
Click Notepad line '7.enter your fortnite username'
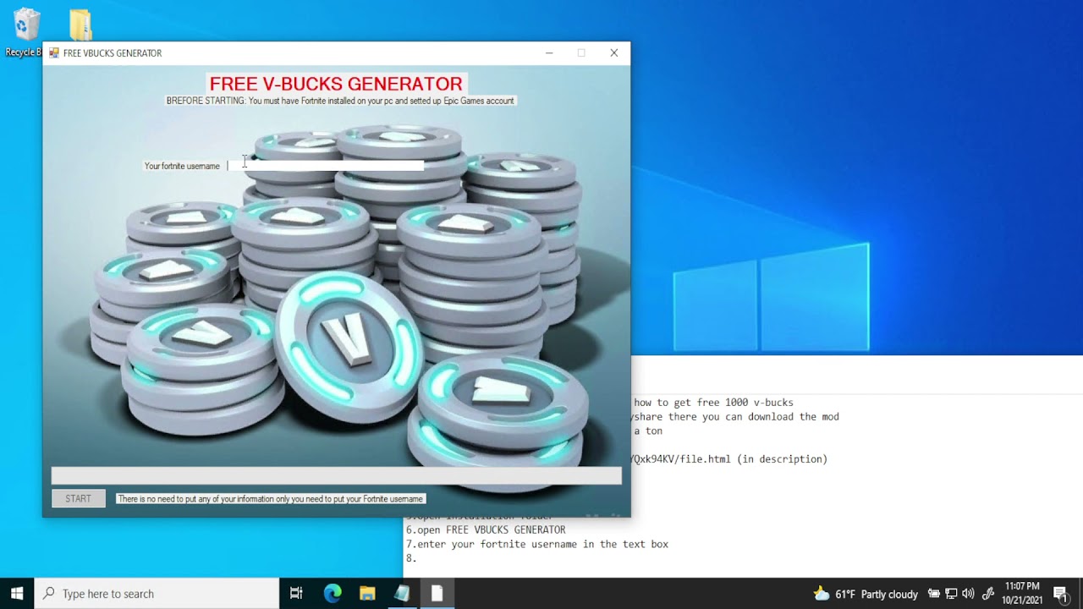[537, 545]
